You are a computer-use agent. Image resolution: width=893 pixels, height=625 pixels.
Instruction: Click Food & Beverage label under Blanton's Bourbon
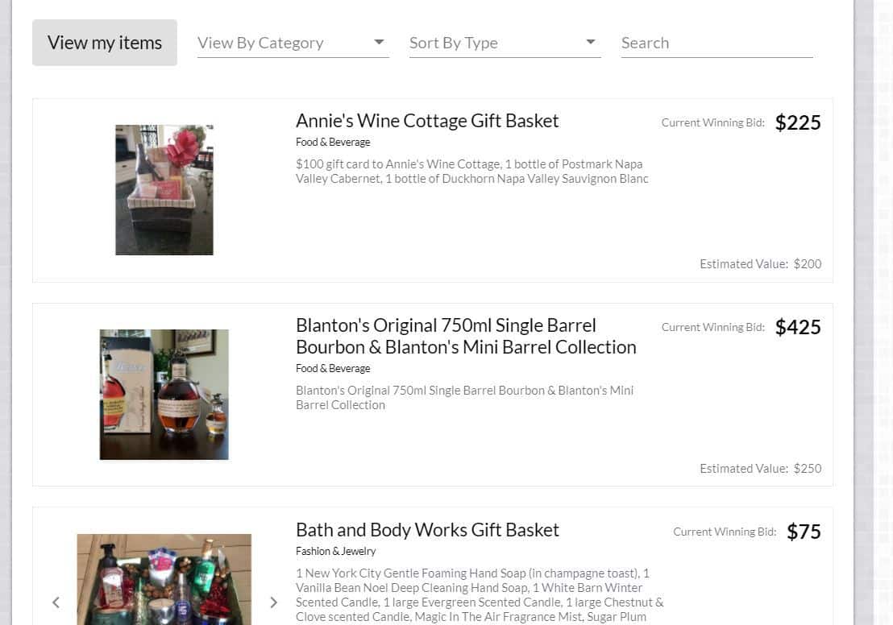(x=333, y=368)
